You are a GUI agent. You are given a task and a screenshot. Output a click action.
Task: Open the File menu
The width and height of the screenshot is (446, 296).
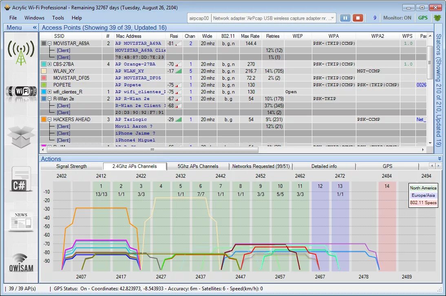click(x=13, y=18)
